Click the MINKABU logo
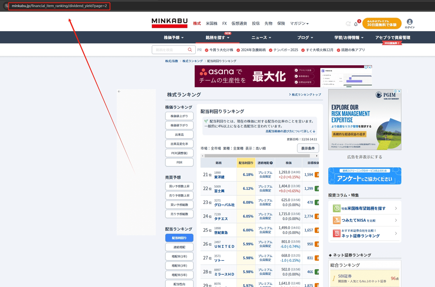Screen dimensions: 435x287 [x=169, y=23]
